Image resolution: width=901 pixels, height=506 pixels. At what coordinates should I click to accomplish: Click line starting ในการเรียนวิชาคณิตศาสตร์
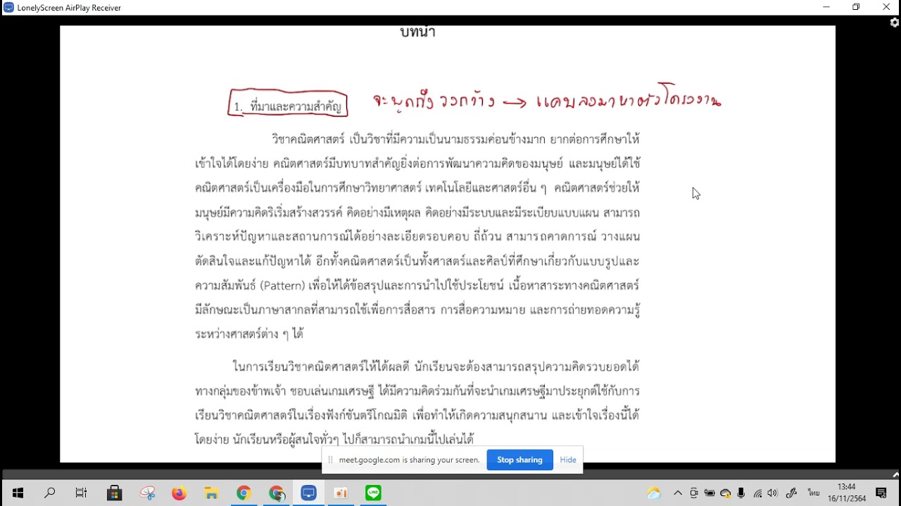tap(436, 367)
